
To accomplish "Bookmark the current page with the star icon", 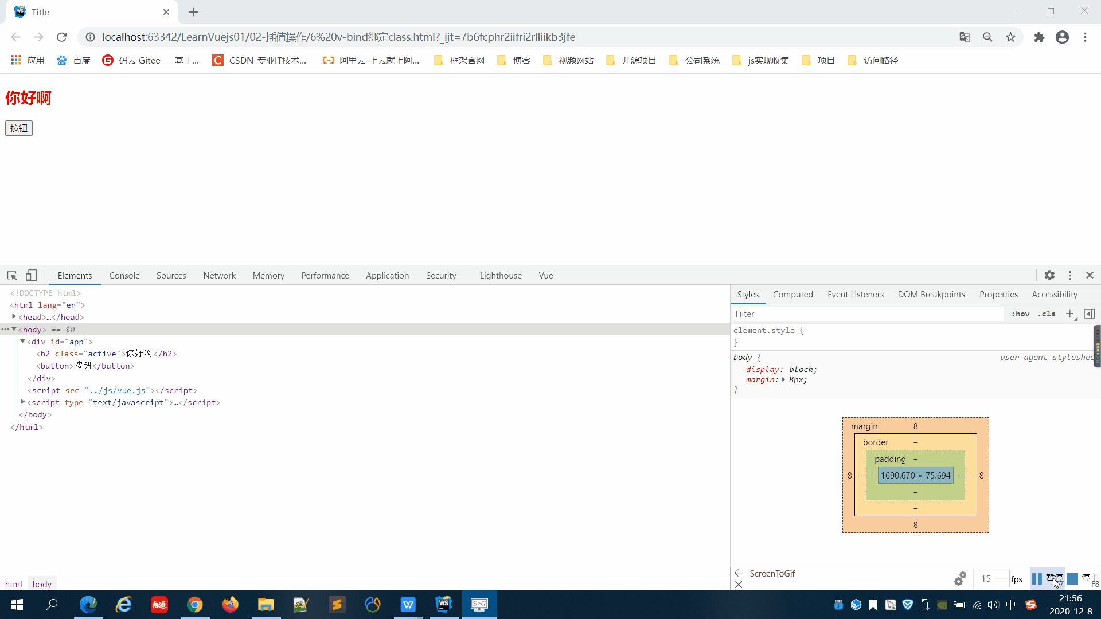I will [1010, 37].
